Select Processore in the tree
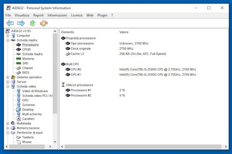 [30, 45]
